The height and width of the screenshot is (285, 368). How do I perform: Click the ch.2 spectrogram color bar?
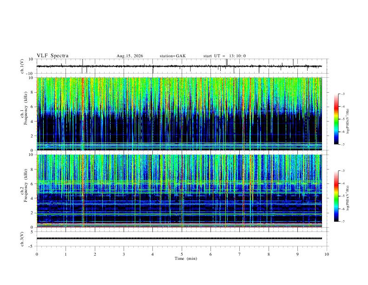pos(336,196)
